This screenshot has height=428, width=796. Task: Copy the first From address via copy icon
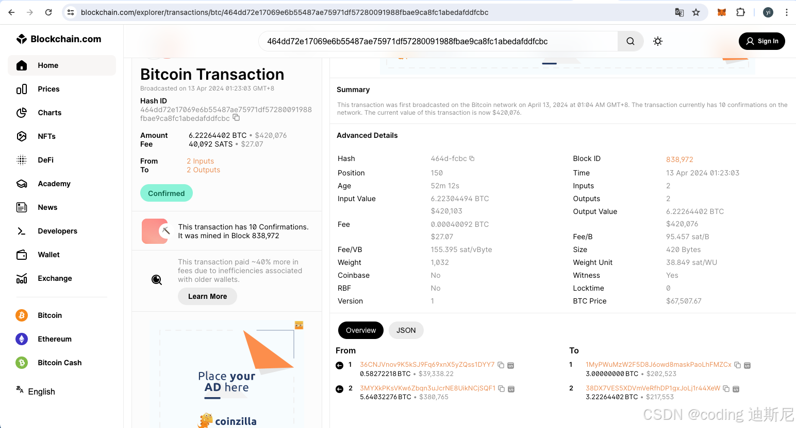pyautogui.click(x=501, y=364)
